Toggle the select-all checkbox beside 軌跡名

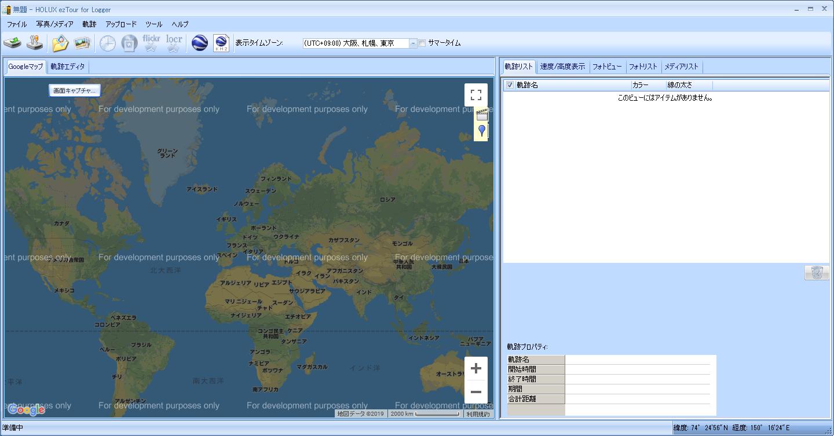click(510, 85)
